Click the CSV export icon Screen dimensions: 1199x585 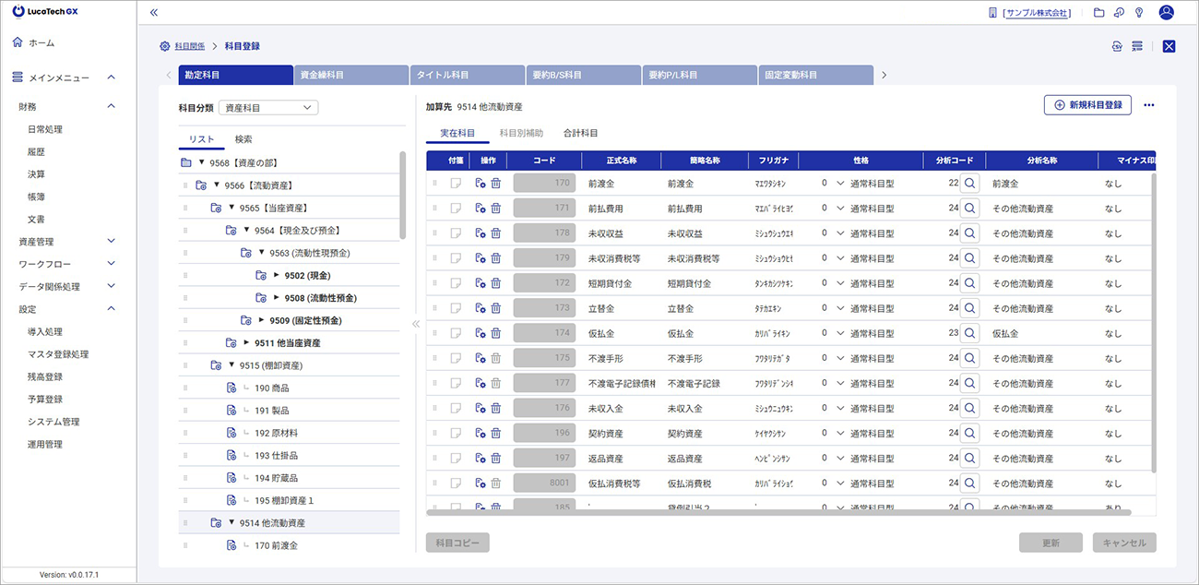[x=1117, y=46]
